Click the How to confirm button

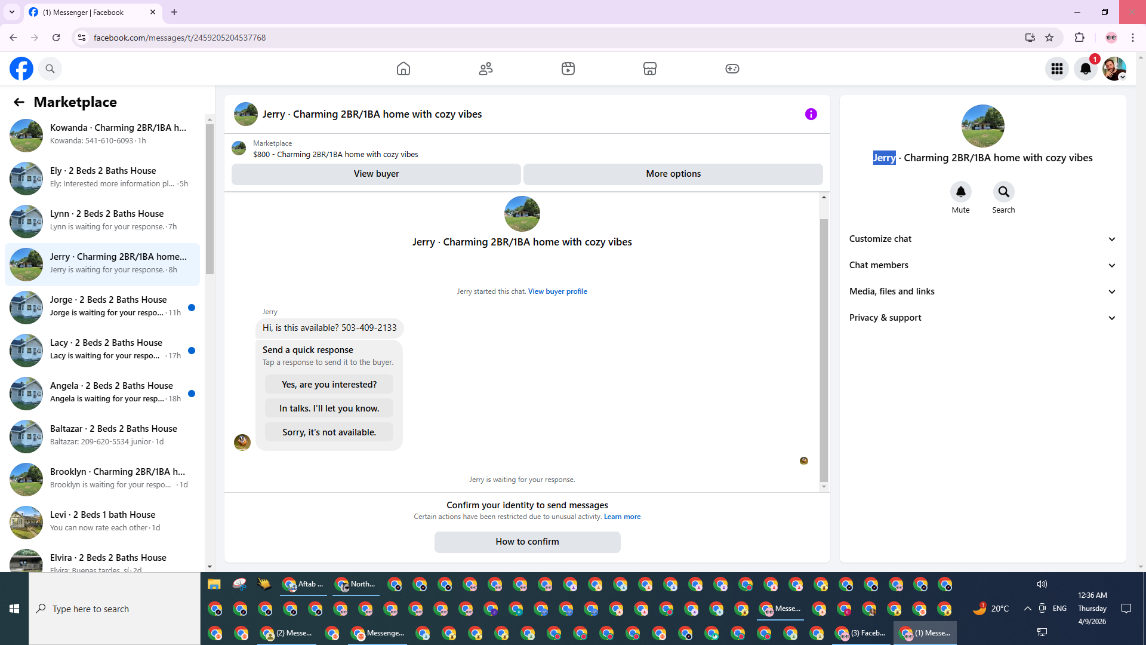pos(527,542)
